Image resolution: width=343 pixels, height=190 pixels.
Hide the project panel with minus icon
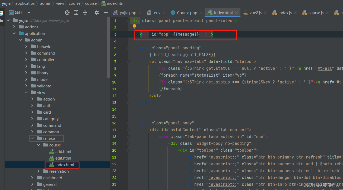click(105, 12)
